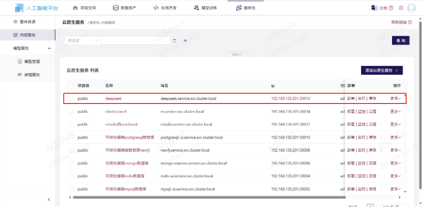Open the 在线开发 top menu
This screenshot has width=423, height=207.
click(165, 8)
